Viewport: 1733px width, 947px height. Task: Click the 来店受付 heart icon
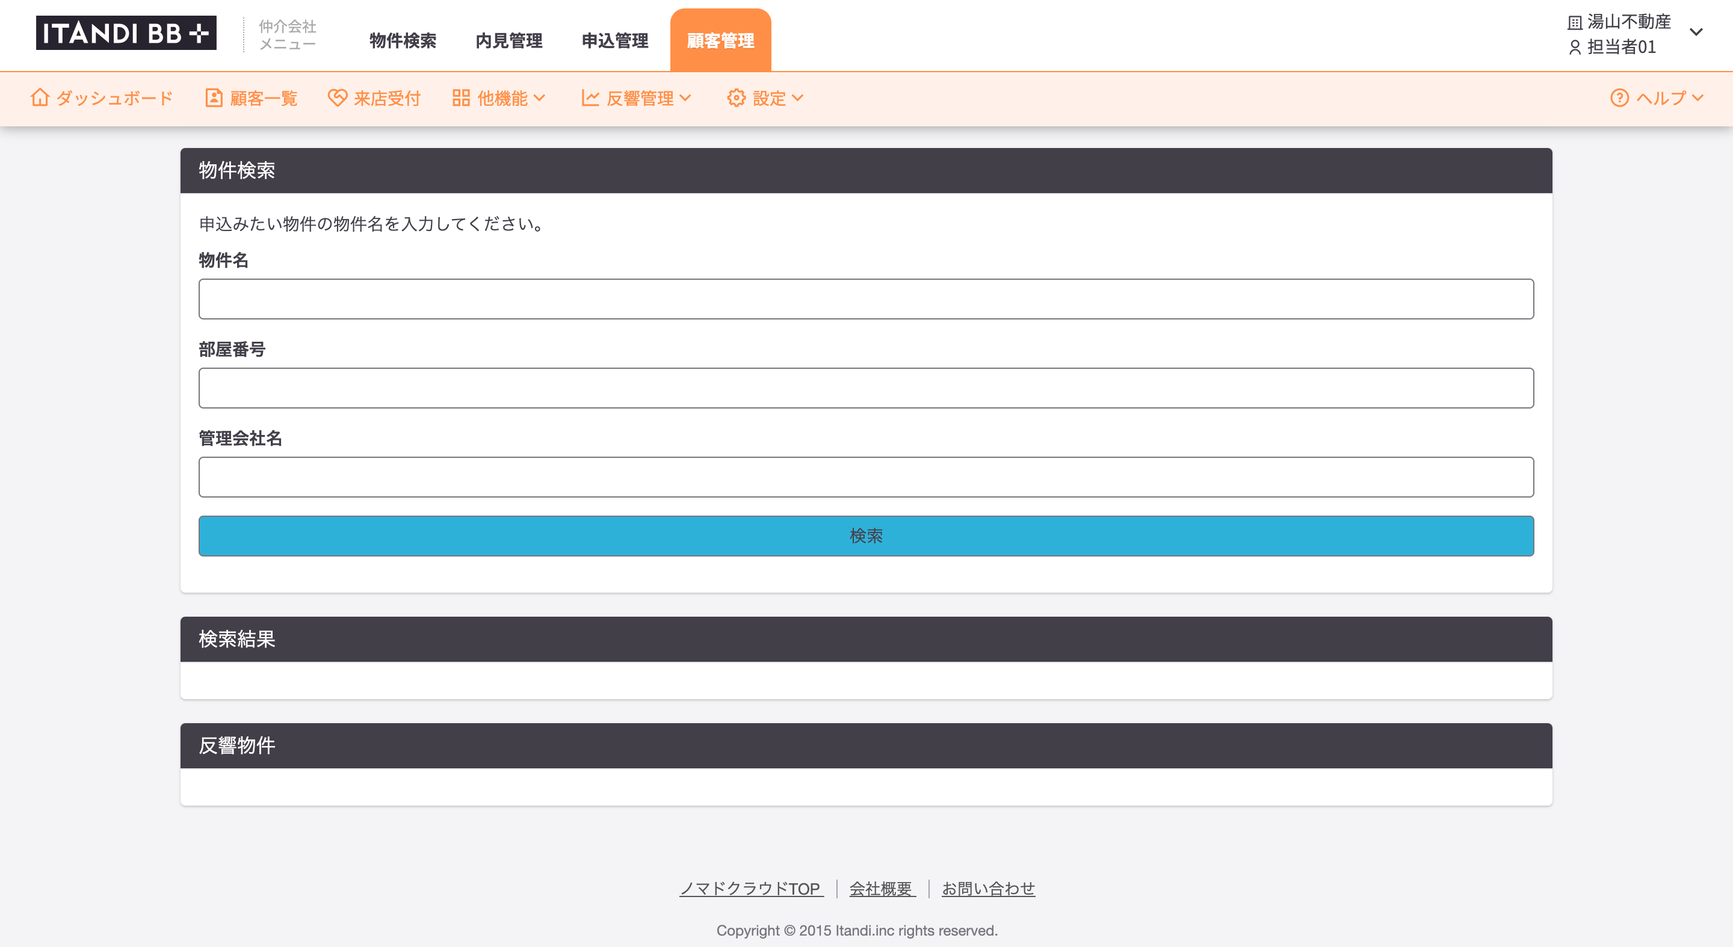click(x=337, y=98)
